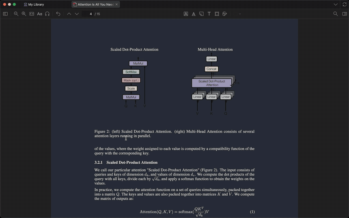
Task: Click the Scale box in the diagram
Action: coord(131,88)
